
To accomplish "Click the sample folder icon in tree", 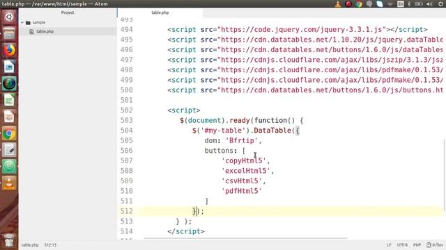I will (x=28, y=22).
